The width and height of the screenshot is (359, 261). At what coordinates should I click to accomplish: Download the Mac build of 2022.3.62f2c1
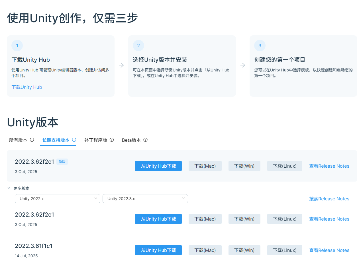click(x=205, y=166)
